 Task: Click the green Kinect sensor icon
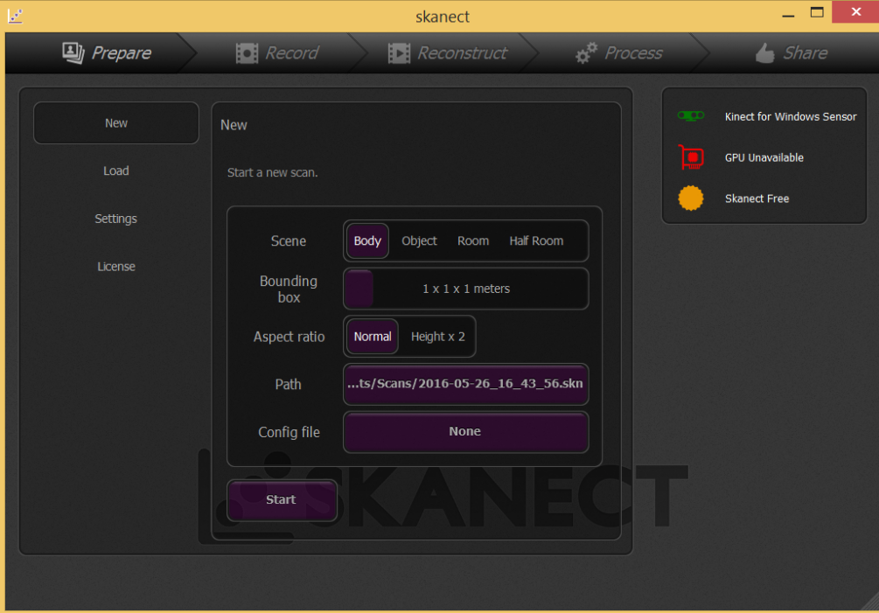point(691,116)
